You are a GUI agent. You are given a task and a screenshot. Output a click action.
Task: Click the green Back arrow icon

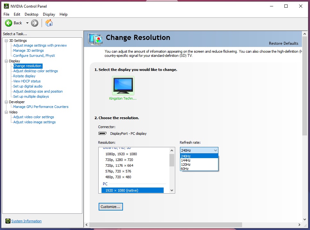pos(9,23)
